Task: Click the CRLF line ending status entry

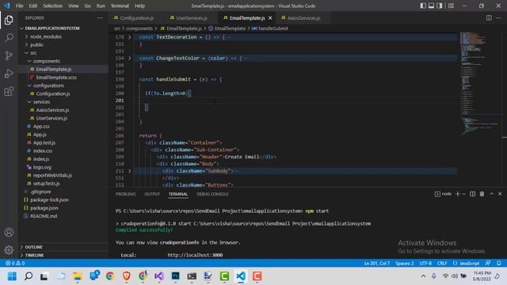Action: point(442,263)
